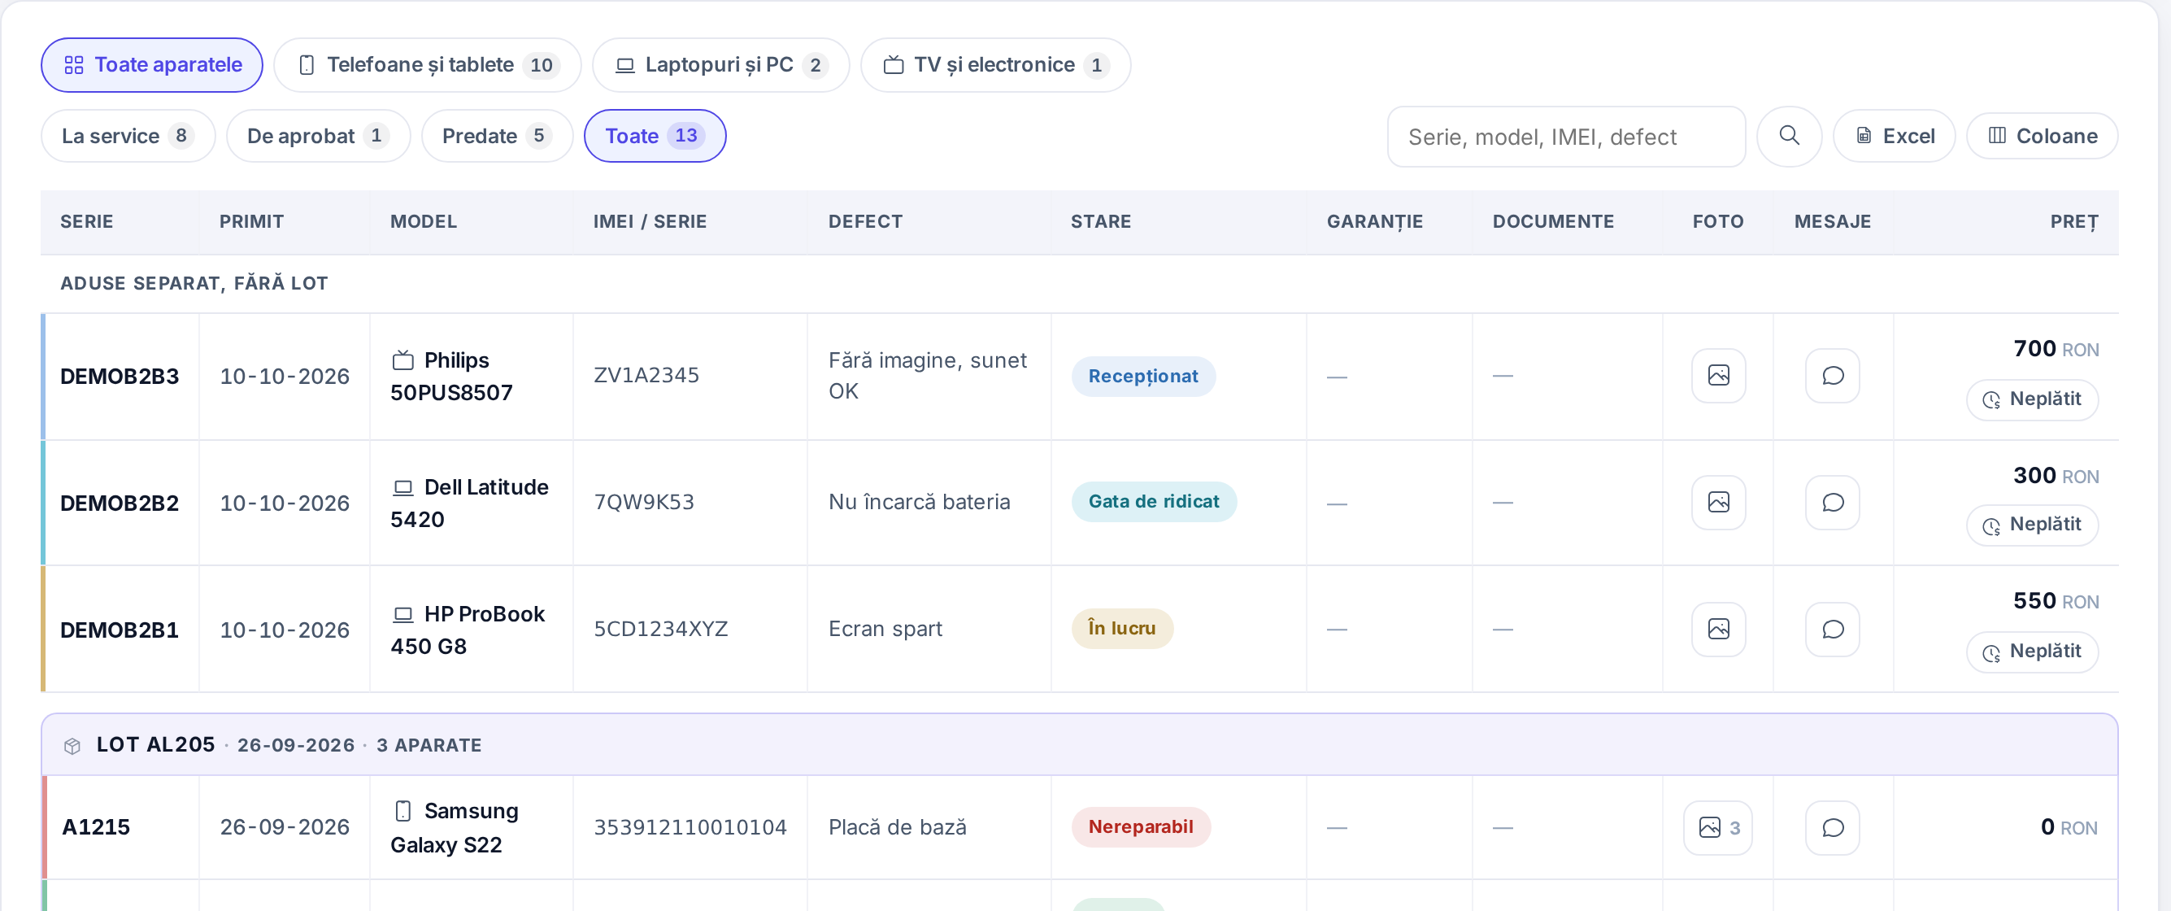The height and width of the screenshot is (911, 2171).
Task: Export the list with Excel button
Action: point(1894,136)
